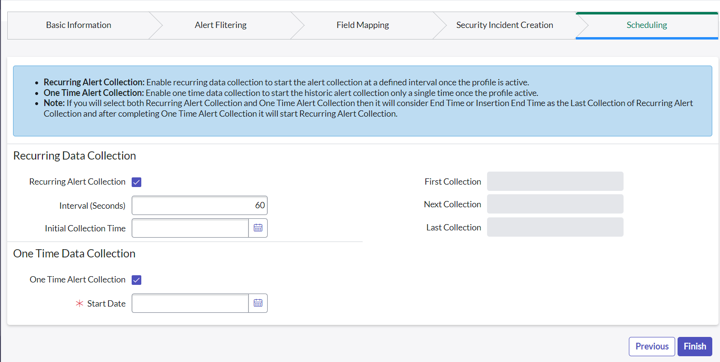The height and width of the screenshot is (362, 720).
Task: Click the Interval (Seconds) label
Action: click(x=92, y=206)
